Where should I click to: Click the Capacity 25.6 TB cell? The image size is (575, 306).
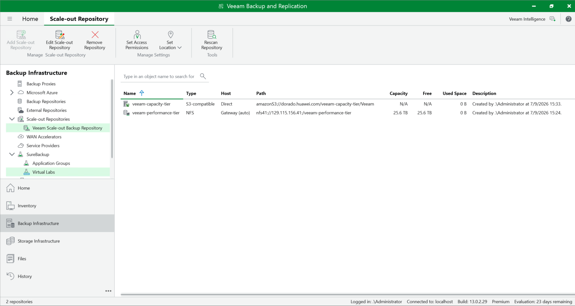pos(400,113)
